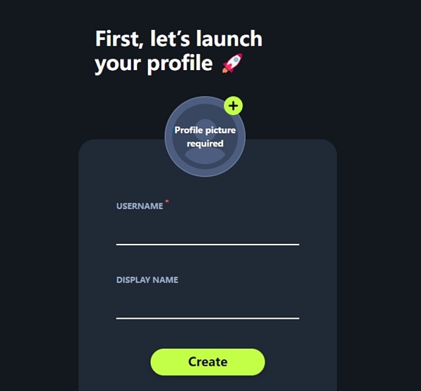Select the profile picture placeholder avatar
The height and width of the screenshot is (391, 421).
[x=205, y=137]
